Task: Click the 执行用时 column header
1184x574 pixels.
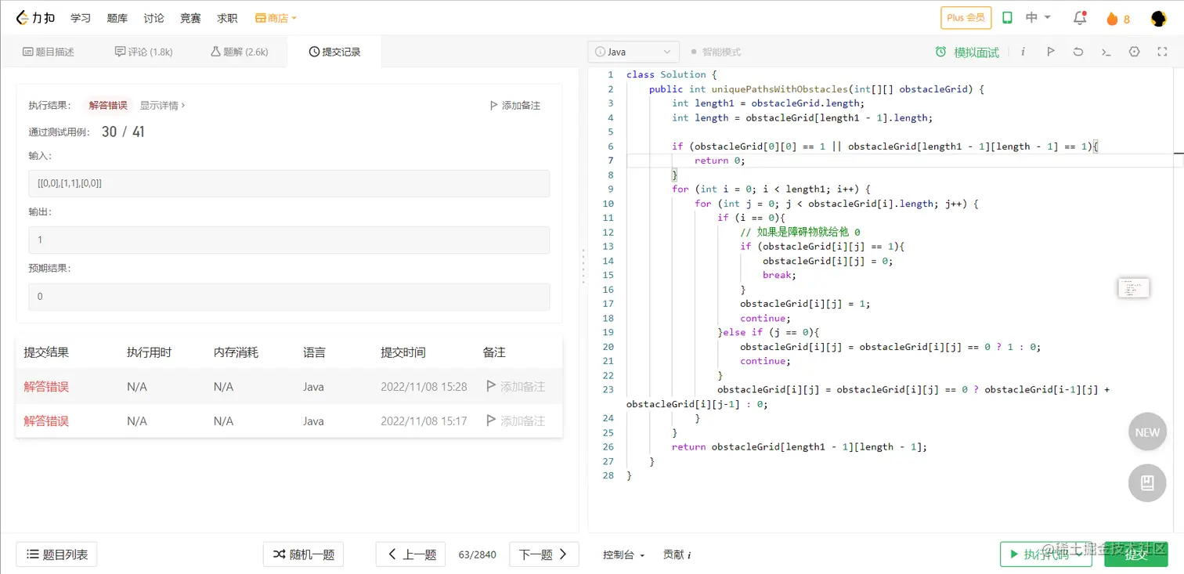Action: tap(149, 352)
